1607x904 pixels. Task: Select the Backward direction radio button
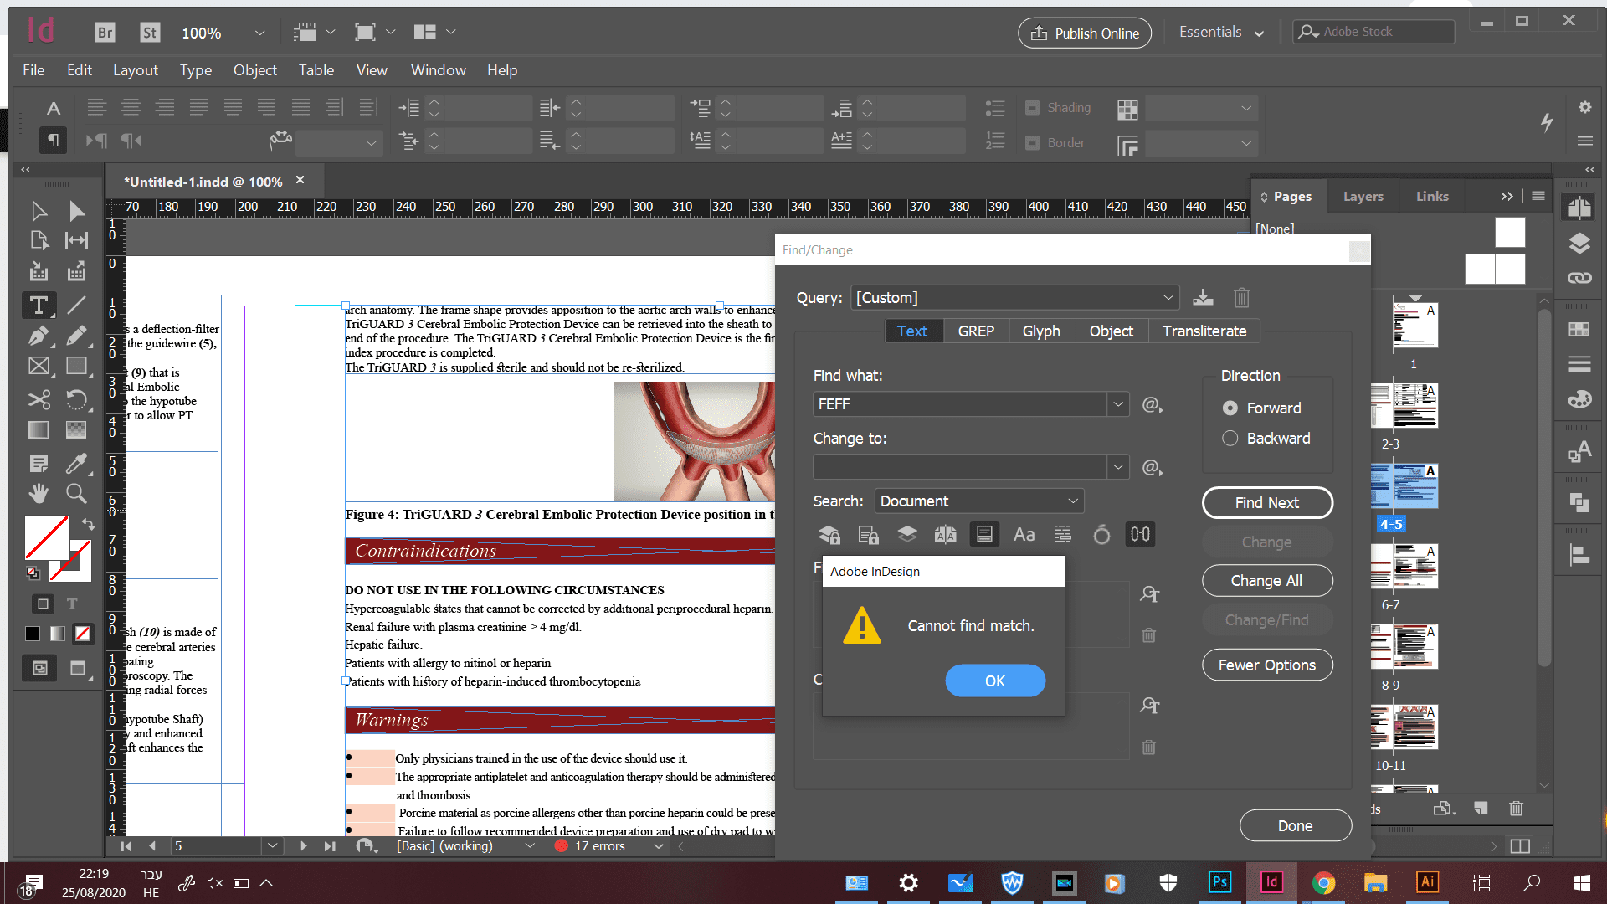click(1230, 438)
